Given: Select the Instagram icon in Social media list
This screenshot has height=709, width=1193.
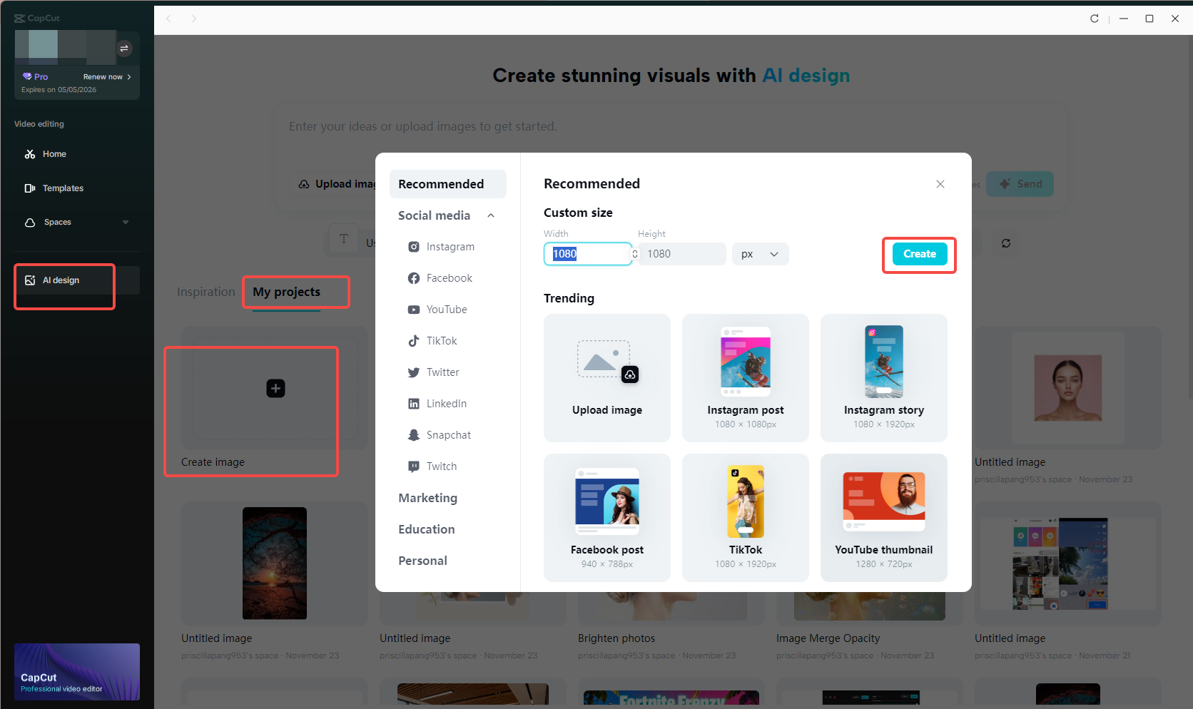Looking at the screenshot, I should tap(414, 246).
